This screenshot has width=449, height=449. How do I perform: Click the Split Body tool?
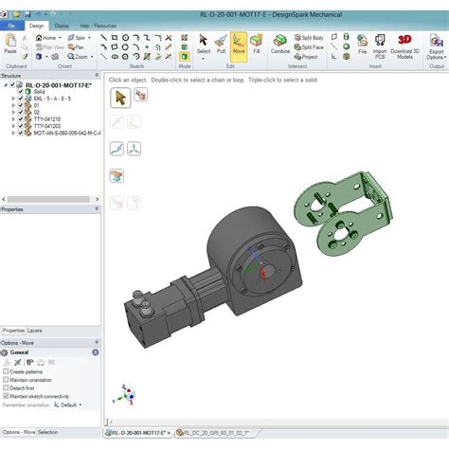[x=309, y=38]
